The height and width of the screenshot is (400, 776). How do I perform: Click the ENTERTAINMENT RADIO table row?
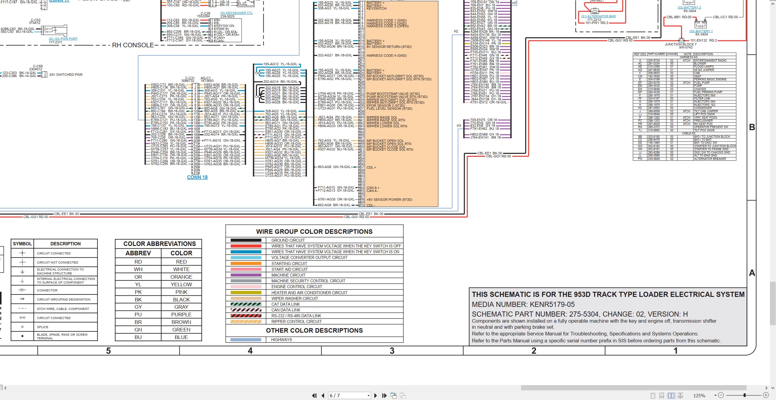click(x=684, y=61)
